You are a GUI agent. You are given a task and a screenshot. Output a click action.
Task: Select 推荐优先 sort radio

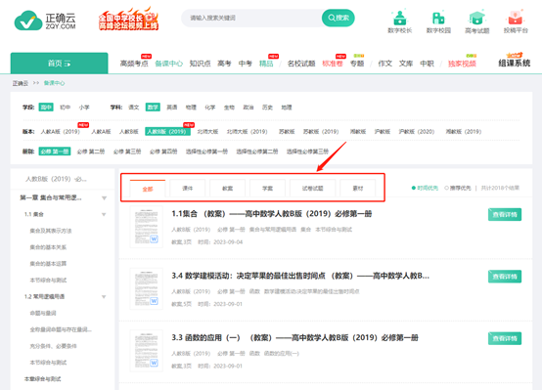pyautogui.click(x=458, y=188)
